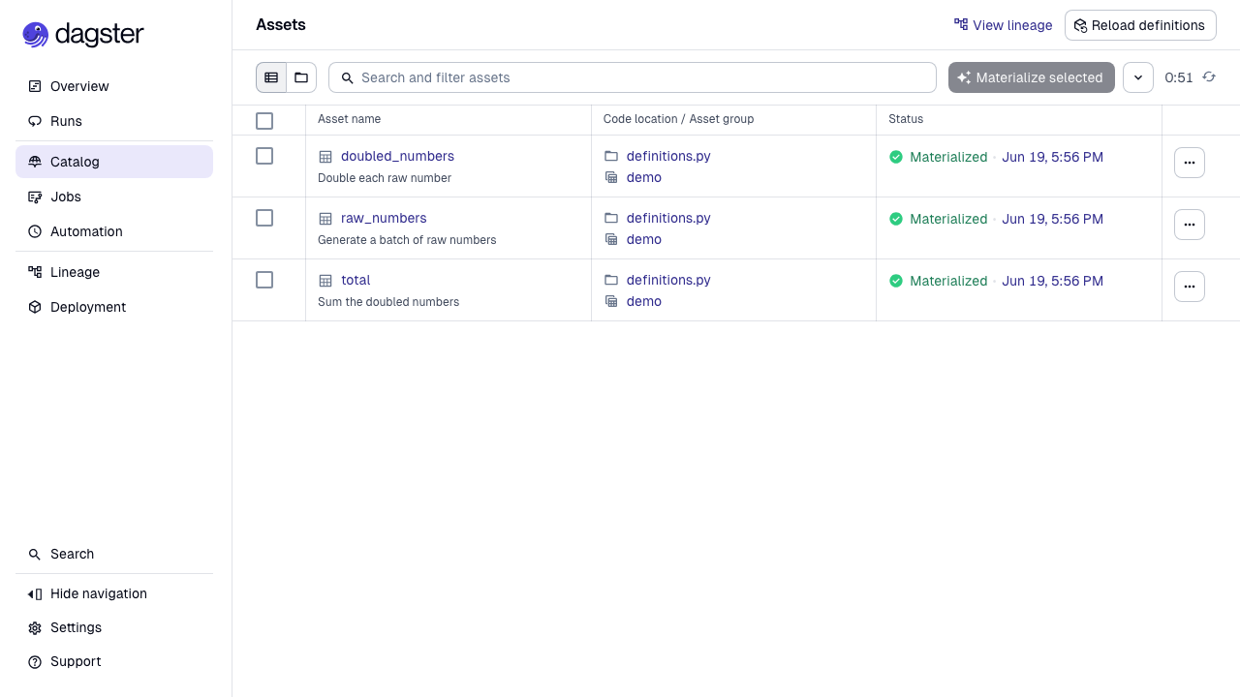Open the doubled_numbers row actions menu
The image size is (1240, 697).
tap(1190, 163)
